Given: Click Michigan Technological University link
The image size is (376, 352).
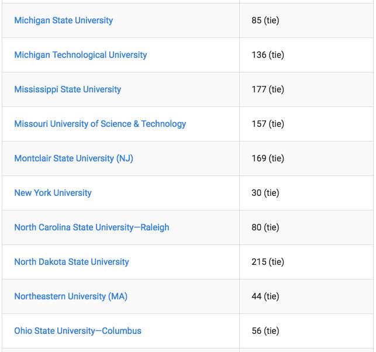Looking at the screenshot, I should 80,55.
